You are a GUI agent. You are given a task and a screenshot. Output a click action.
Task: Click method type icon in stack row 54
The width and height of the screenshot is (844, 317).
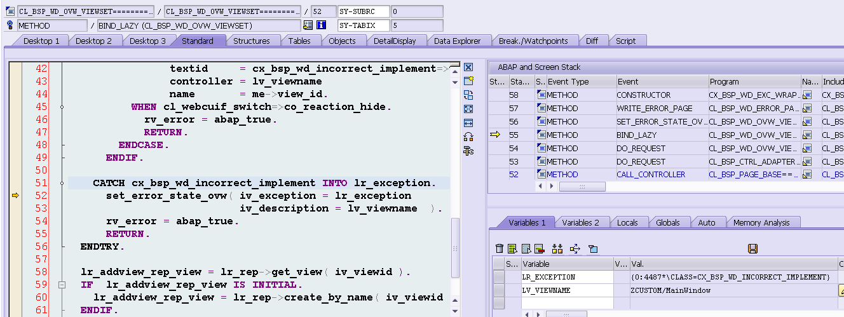(541, 148)
